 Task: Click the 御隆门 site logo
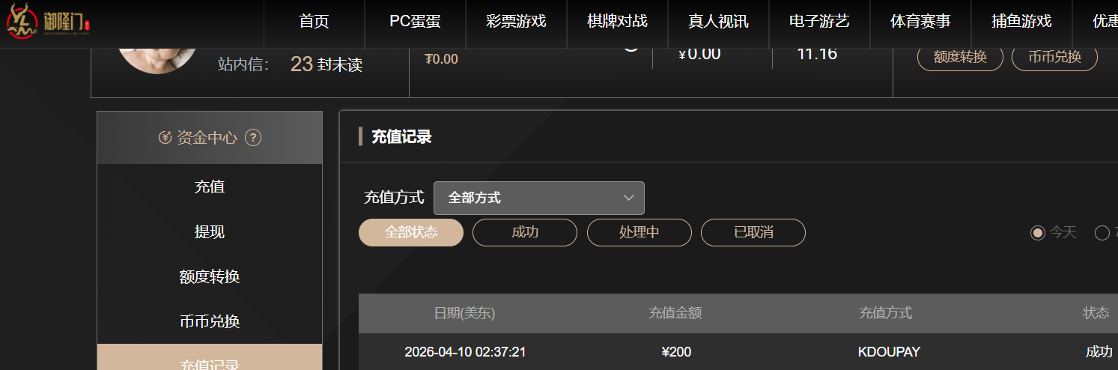point(49,22)
